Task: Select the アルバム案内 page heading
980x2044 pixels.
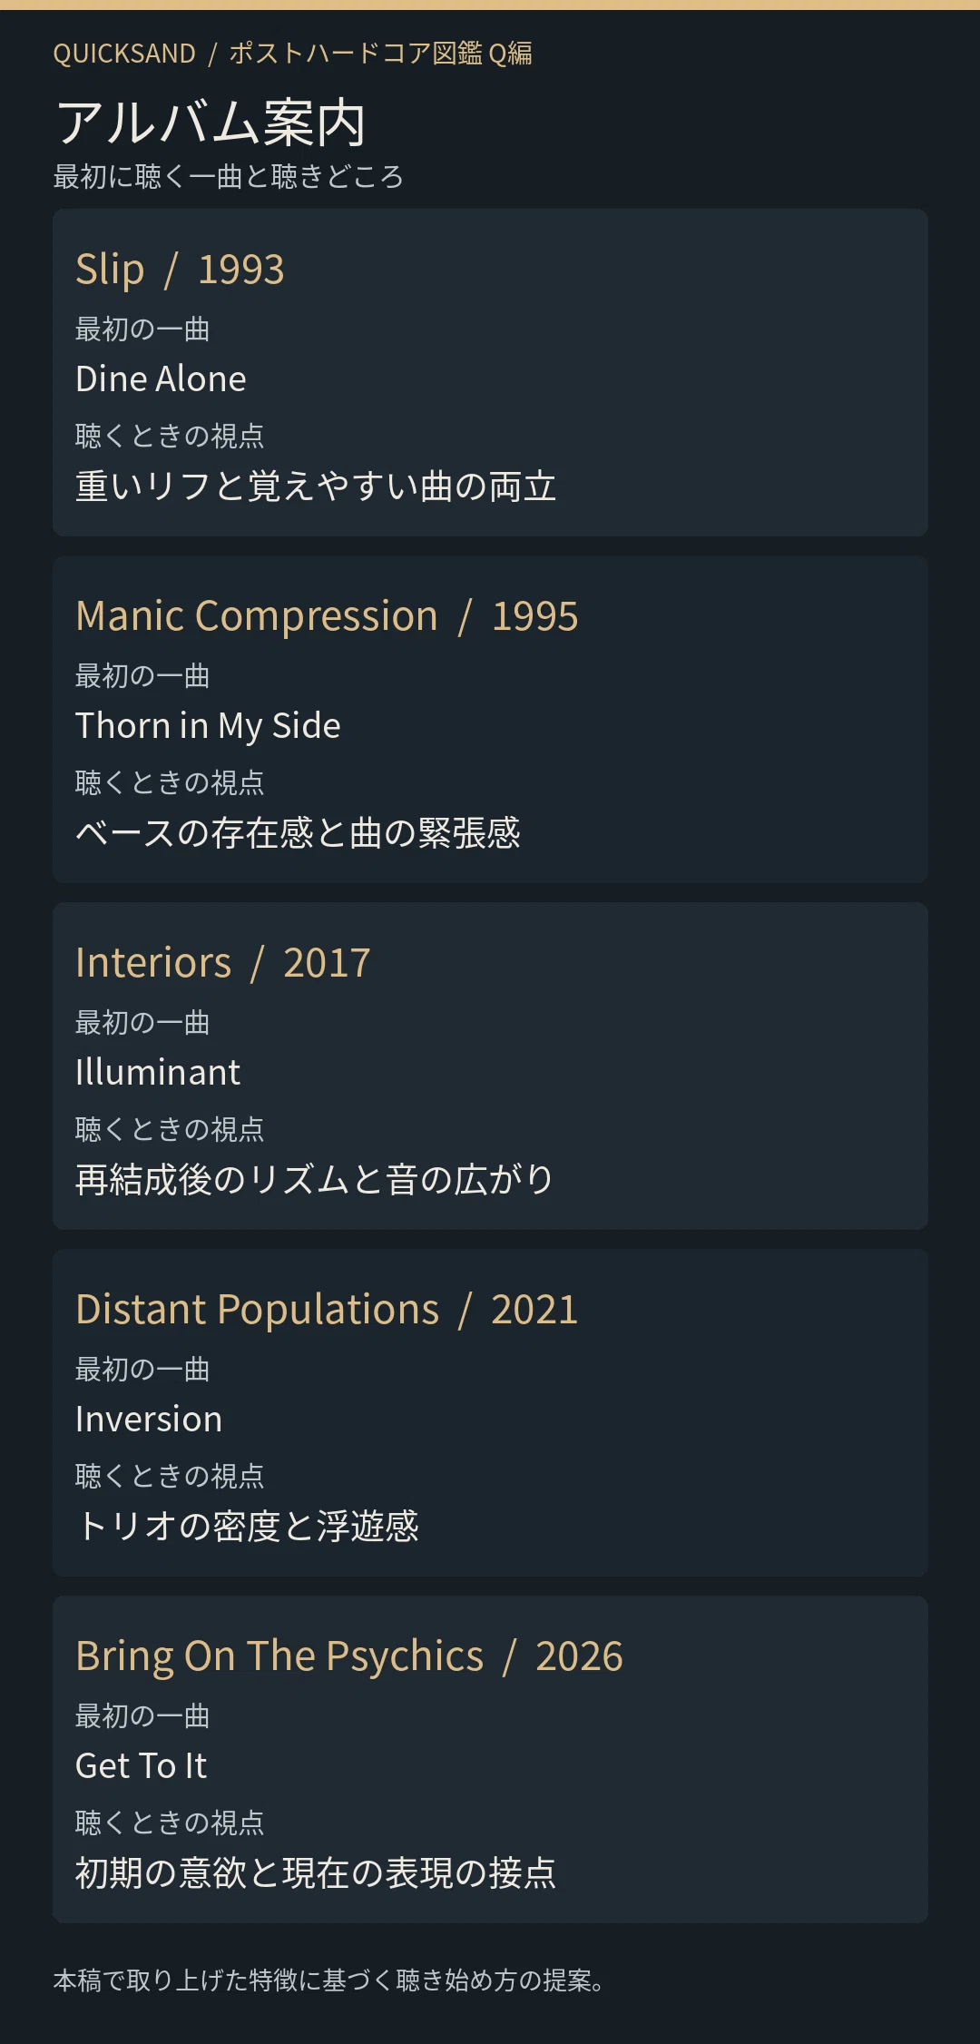Action: click(x=211, y=123)
